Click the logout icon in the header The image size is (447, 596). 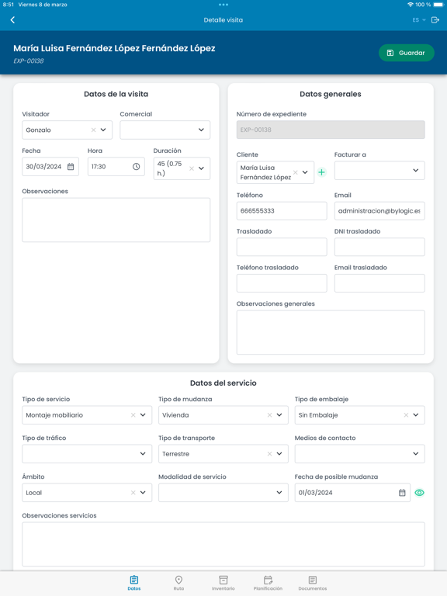click(435, 19)
